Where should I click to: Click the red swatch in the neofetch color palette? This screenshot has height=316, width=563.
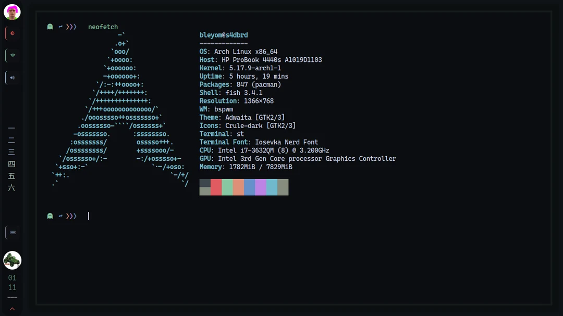pyautogui.click(x=217, y=187)
